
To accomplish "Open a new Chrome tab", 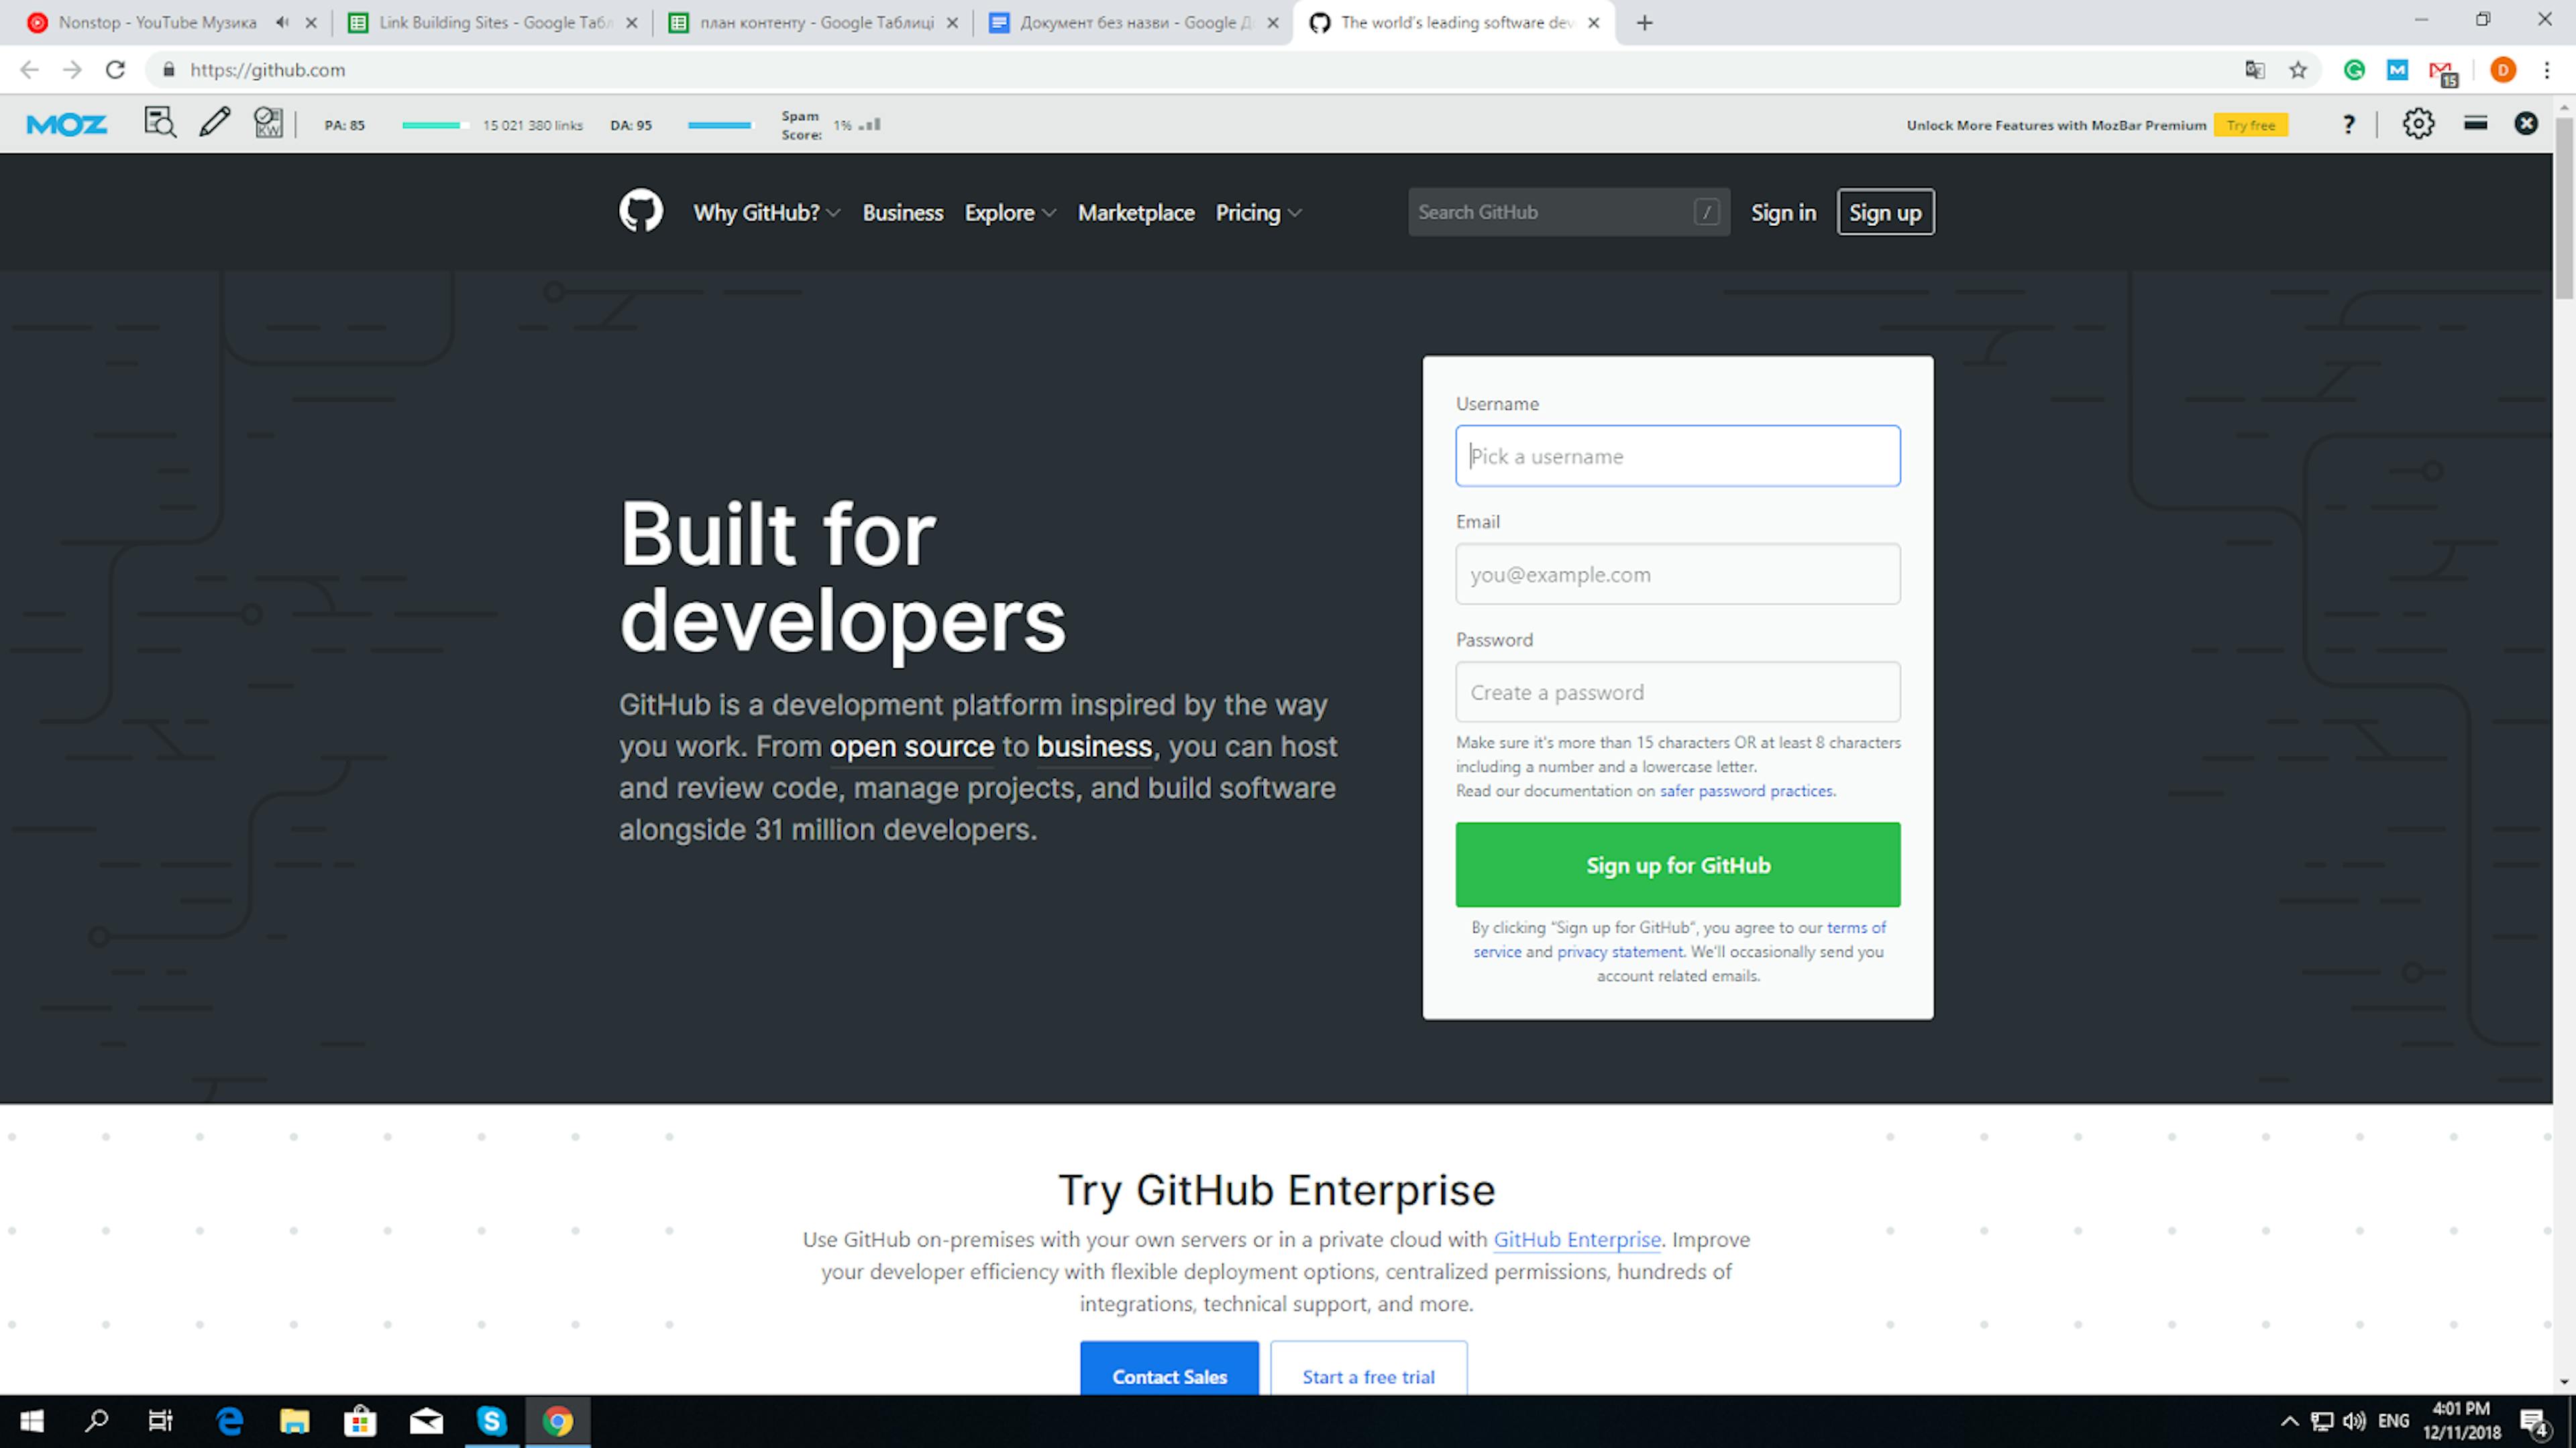I will [x=1644, y=23].
